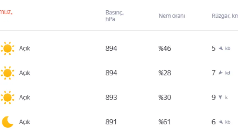Select the wind arrow labeled kd
238x133 pixels.
[221, 73]
